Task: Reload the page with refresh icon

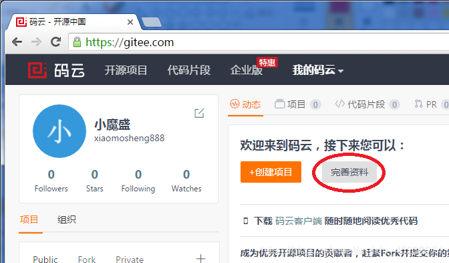Action: (55, 42)
